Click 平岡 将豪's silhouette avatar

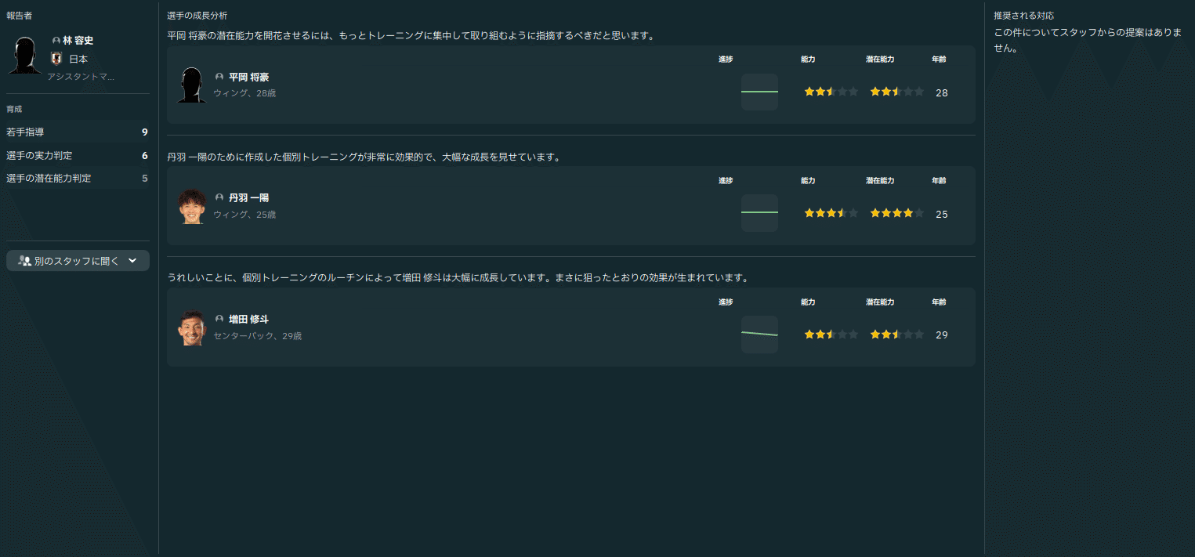(192, 85)
